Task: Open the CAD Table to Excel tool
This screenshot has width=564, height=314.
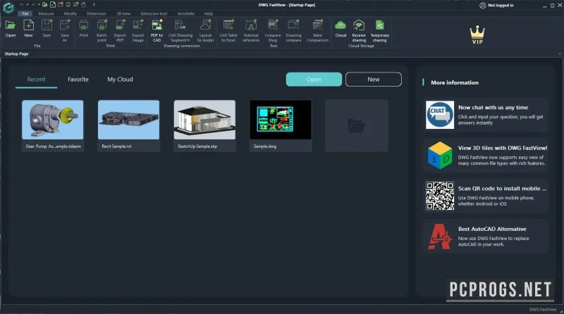Action: pos(228,30)
